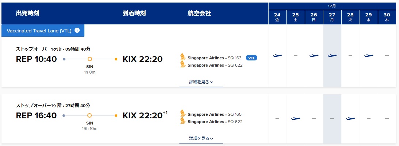Click the VTL info icon
The height and width of the screenshot is (146, 399).
77,30
